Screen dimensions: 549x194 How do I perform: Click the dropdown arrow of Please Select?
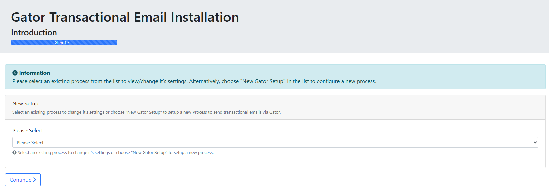pyautogui.click(x=535, y=143)
